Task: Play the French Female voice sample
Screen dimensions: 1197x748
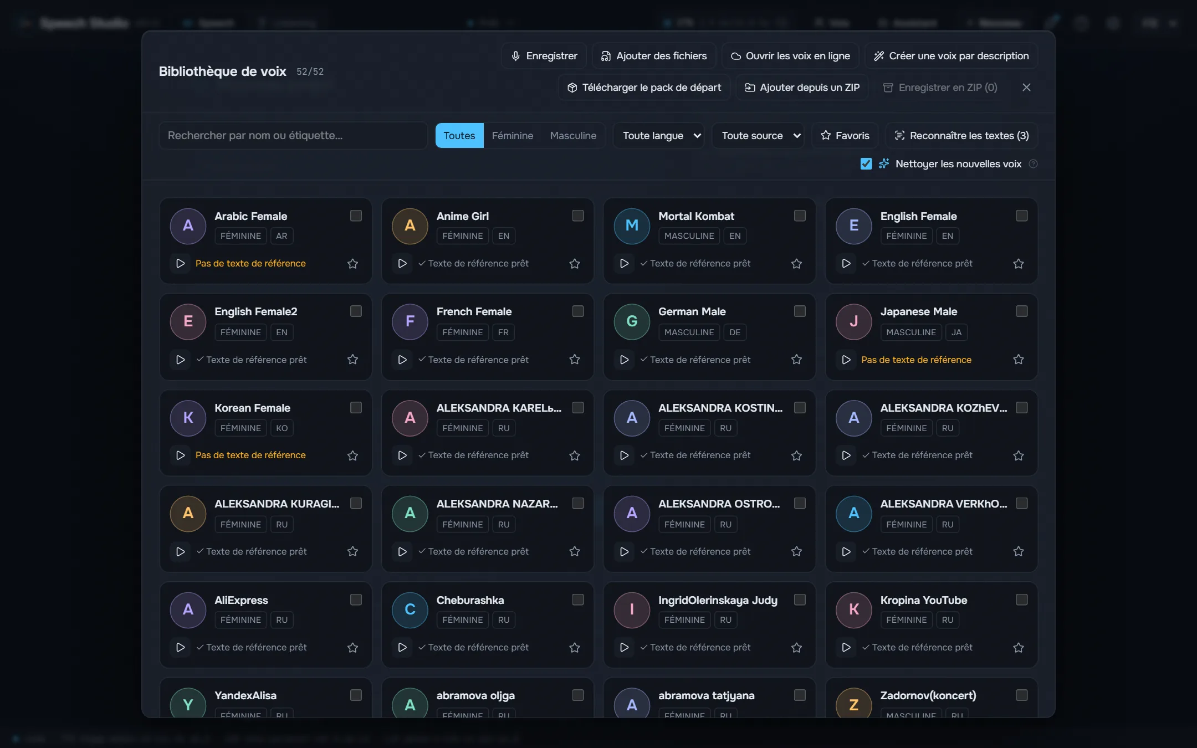Action: (402, 360)
